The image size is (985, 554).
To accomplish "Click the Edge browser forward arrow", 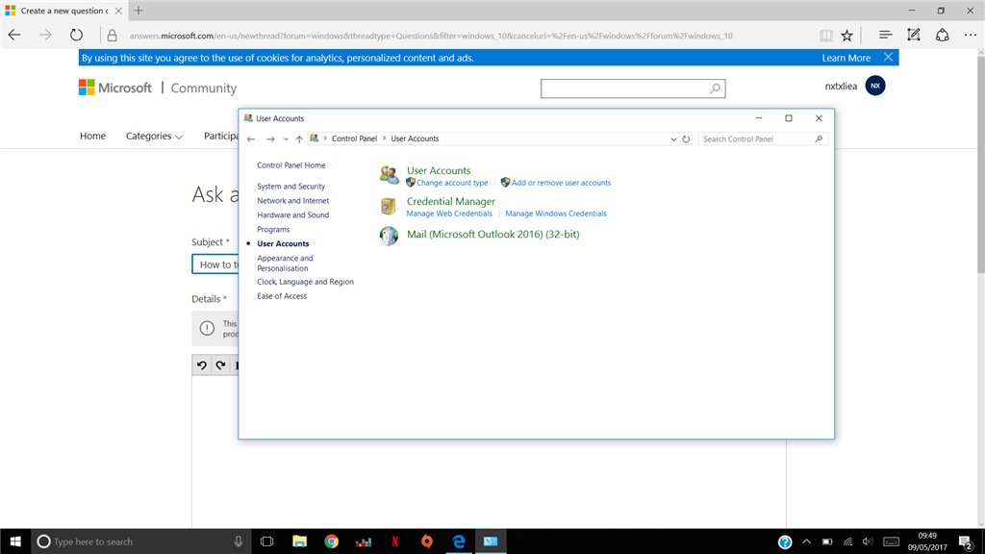I will coord(45,36).
